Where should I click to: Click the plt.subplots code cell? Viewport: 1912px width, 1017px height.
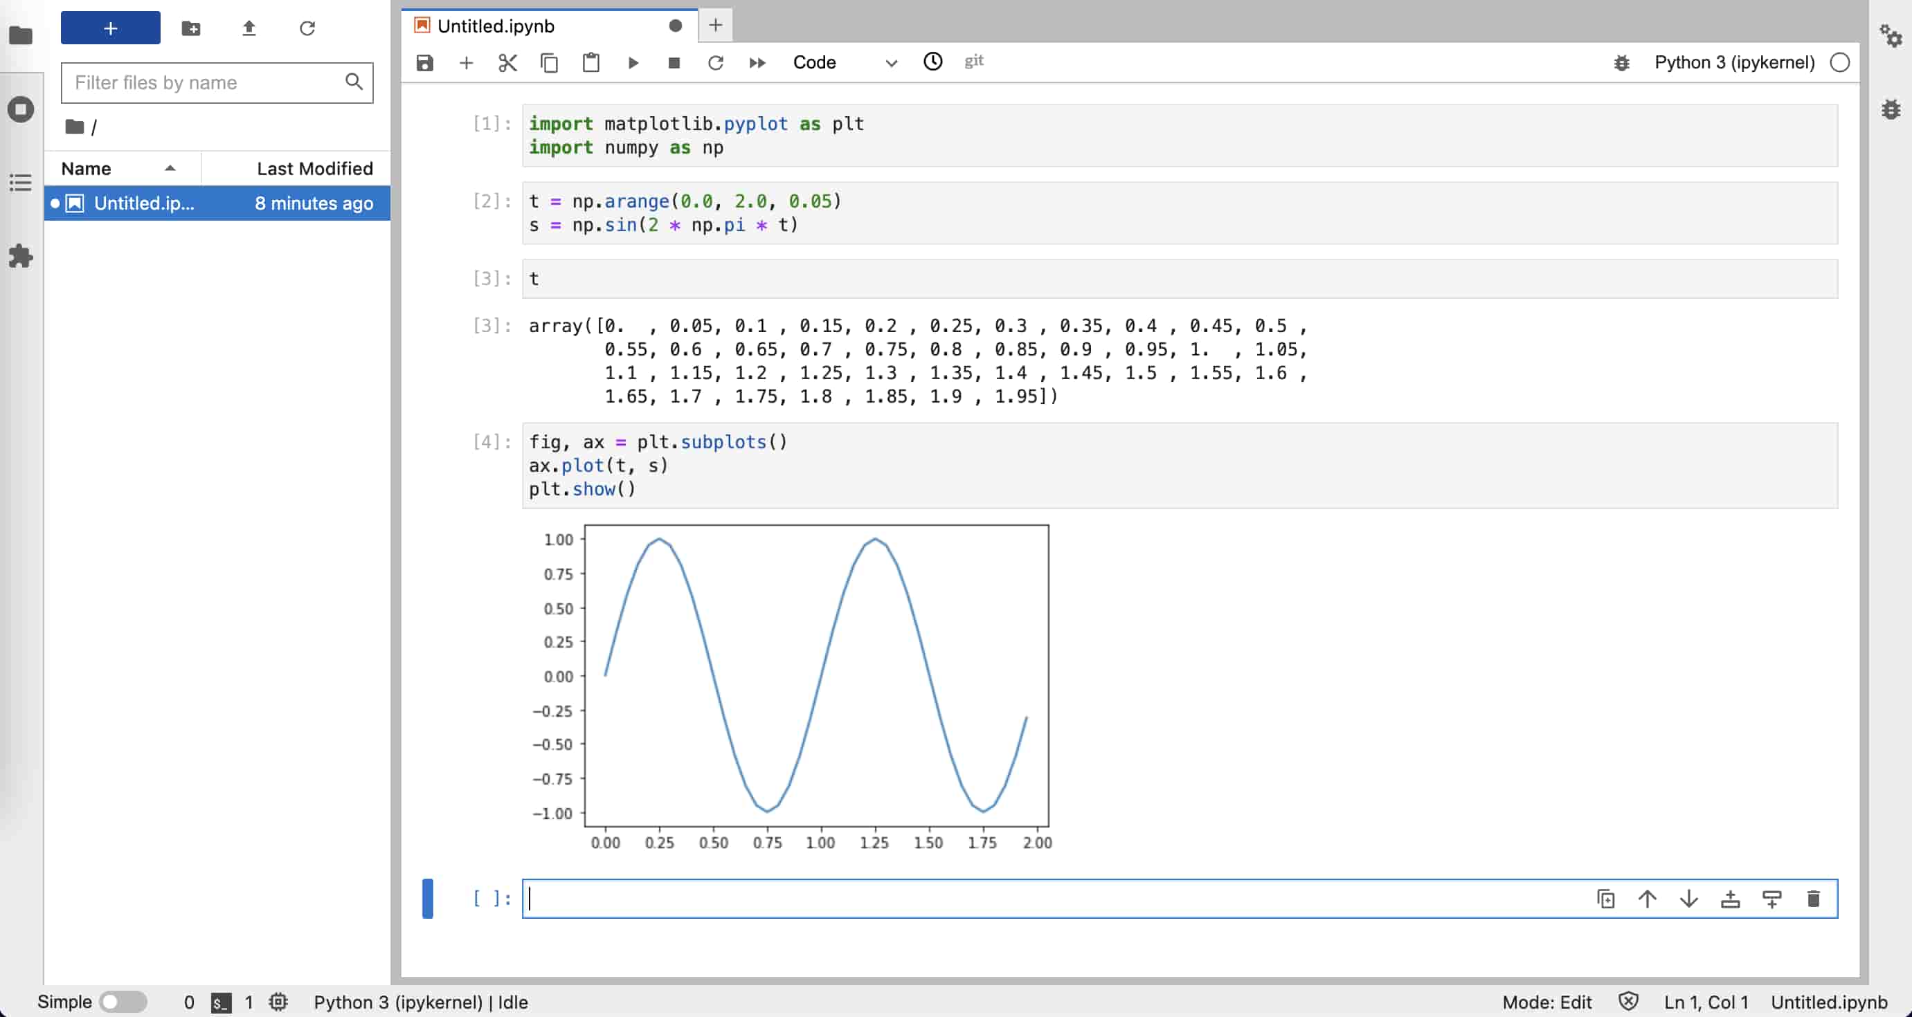[1180, 466]
